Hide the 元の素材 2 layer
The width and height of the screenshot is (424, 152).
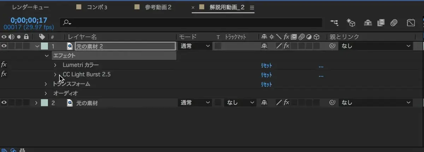click(4, 46)
